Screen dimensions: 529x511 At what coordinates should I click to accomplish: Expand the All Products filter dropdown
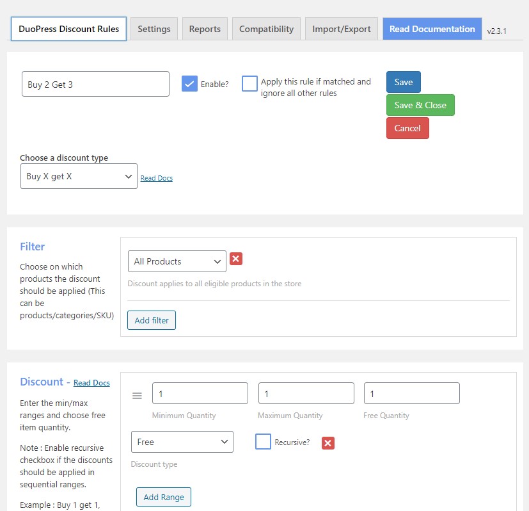point(177,261)
